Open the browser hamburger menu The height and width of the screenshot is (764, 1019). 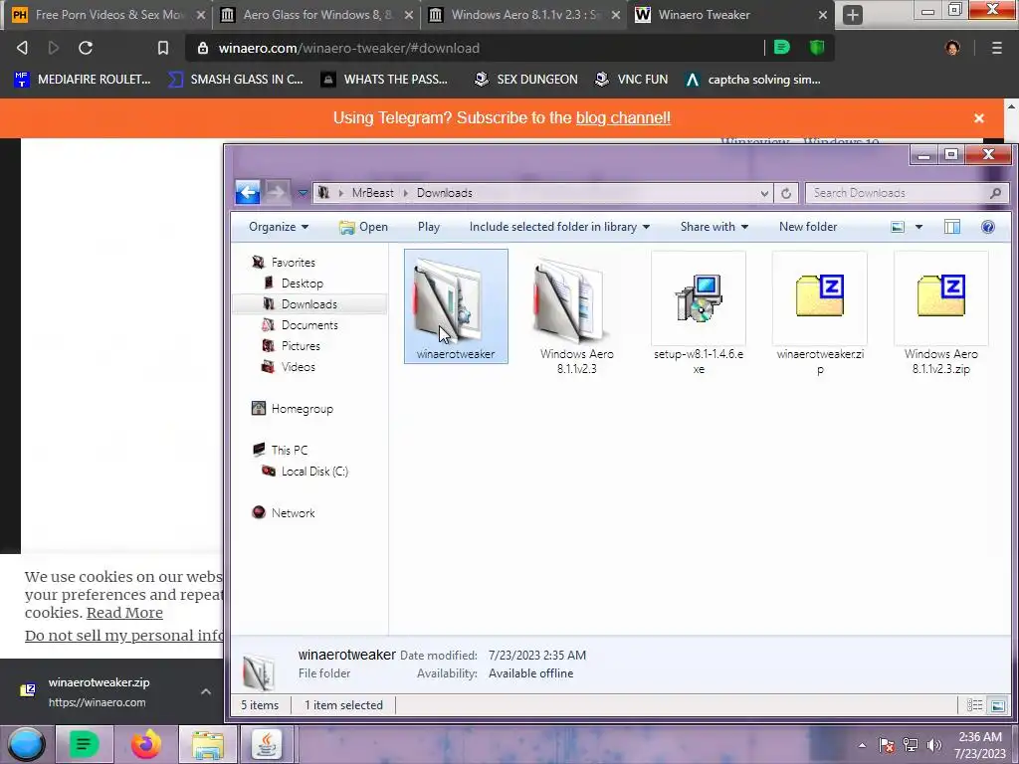996,48
